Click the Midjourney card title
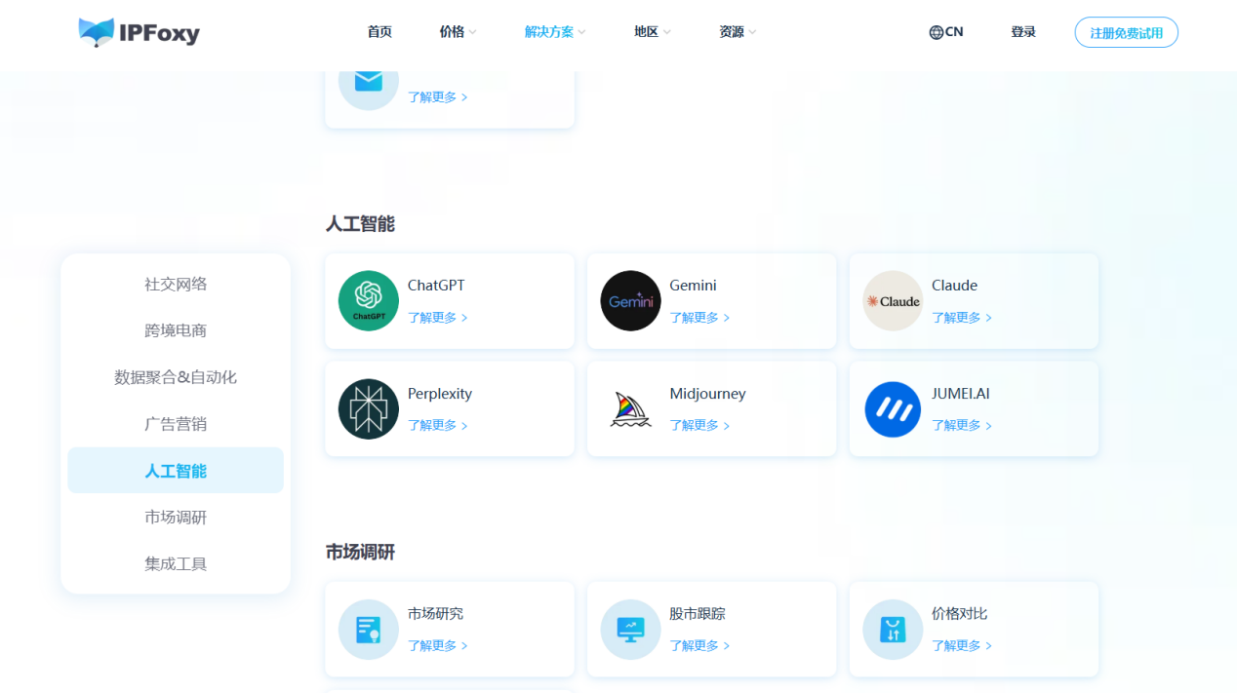1237x693 pixels. coord(708,394)
